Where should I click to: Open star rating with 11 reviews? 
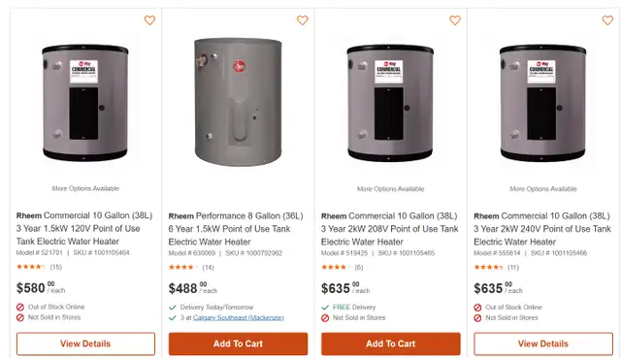pos(497,268)
